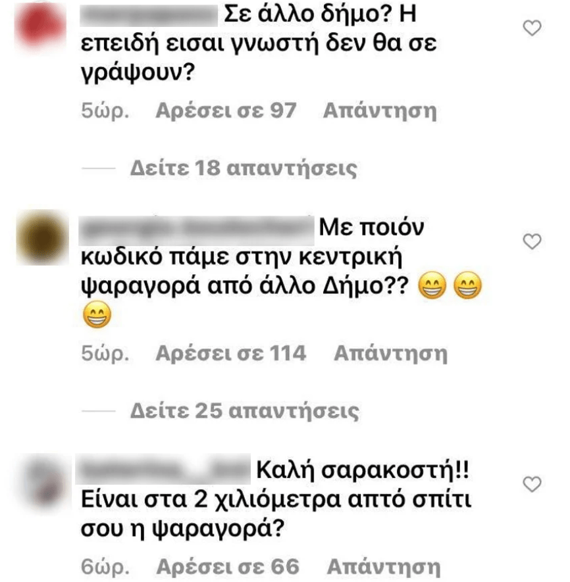Like the comment about κεντρική ψαραγορά
This screenshot has height=582, width=570.
[x=532, y=241]
